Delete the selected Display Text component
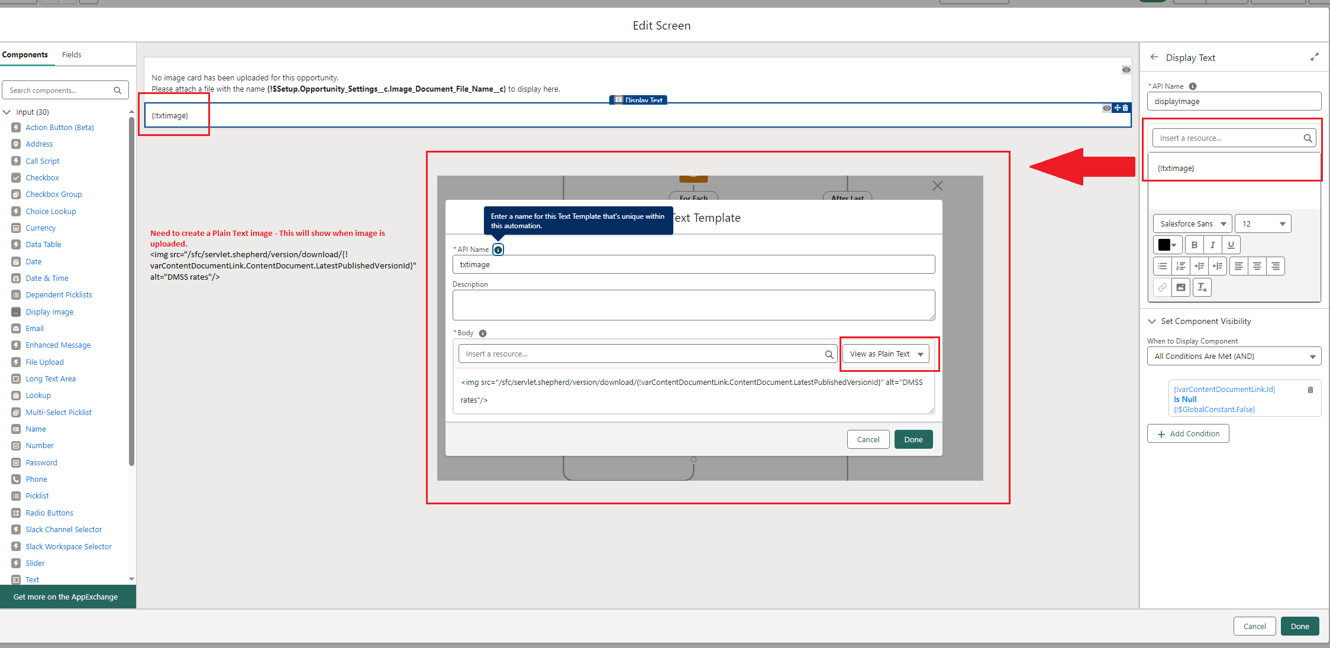 1125,108
